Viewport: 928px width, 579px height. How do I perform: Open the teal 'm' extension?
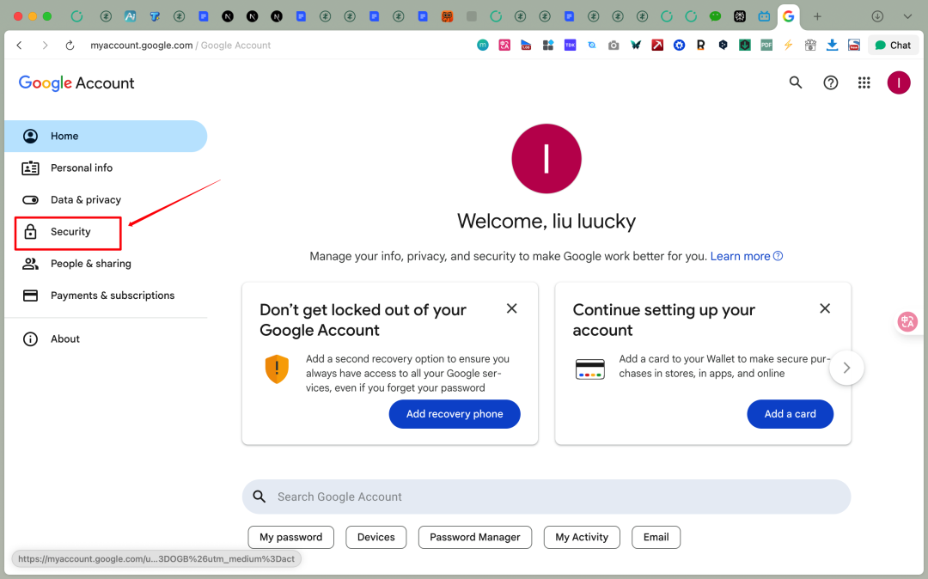[483, 45]
